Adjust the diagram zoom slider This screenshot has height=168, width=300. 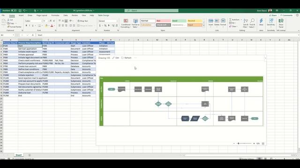(x=244, y=143)
